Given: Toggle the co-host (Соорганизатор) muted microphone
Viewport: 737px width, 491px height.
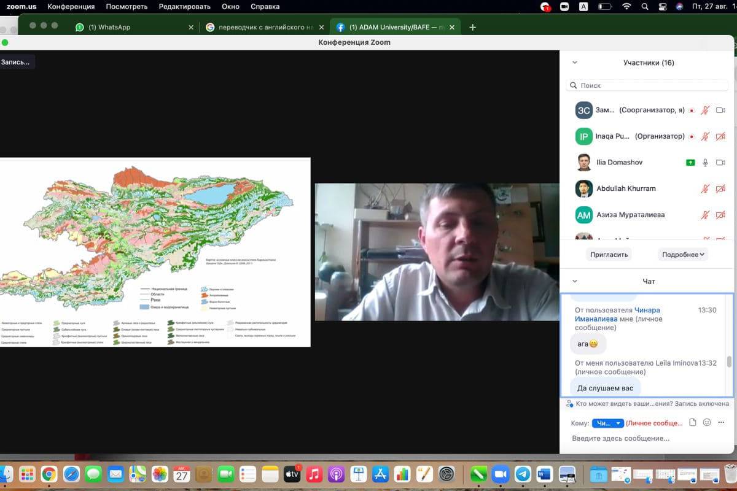Looking at the screenshot, I should tap(706, 110).
